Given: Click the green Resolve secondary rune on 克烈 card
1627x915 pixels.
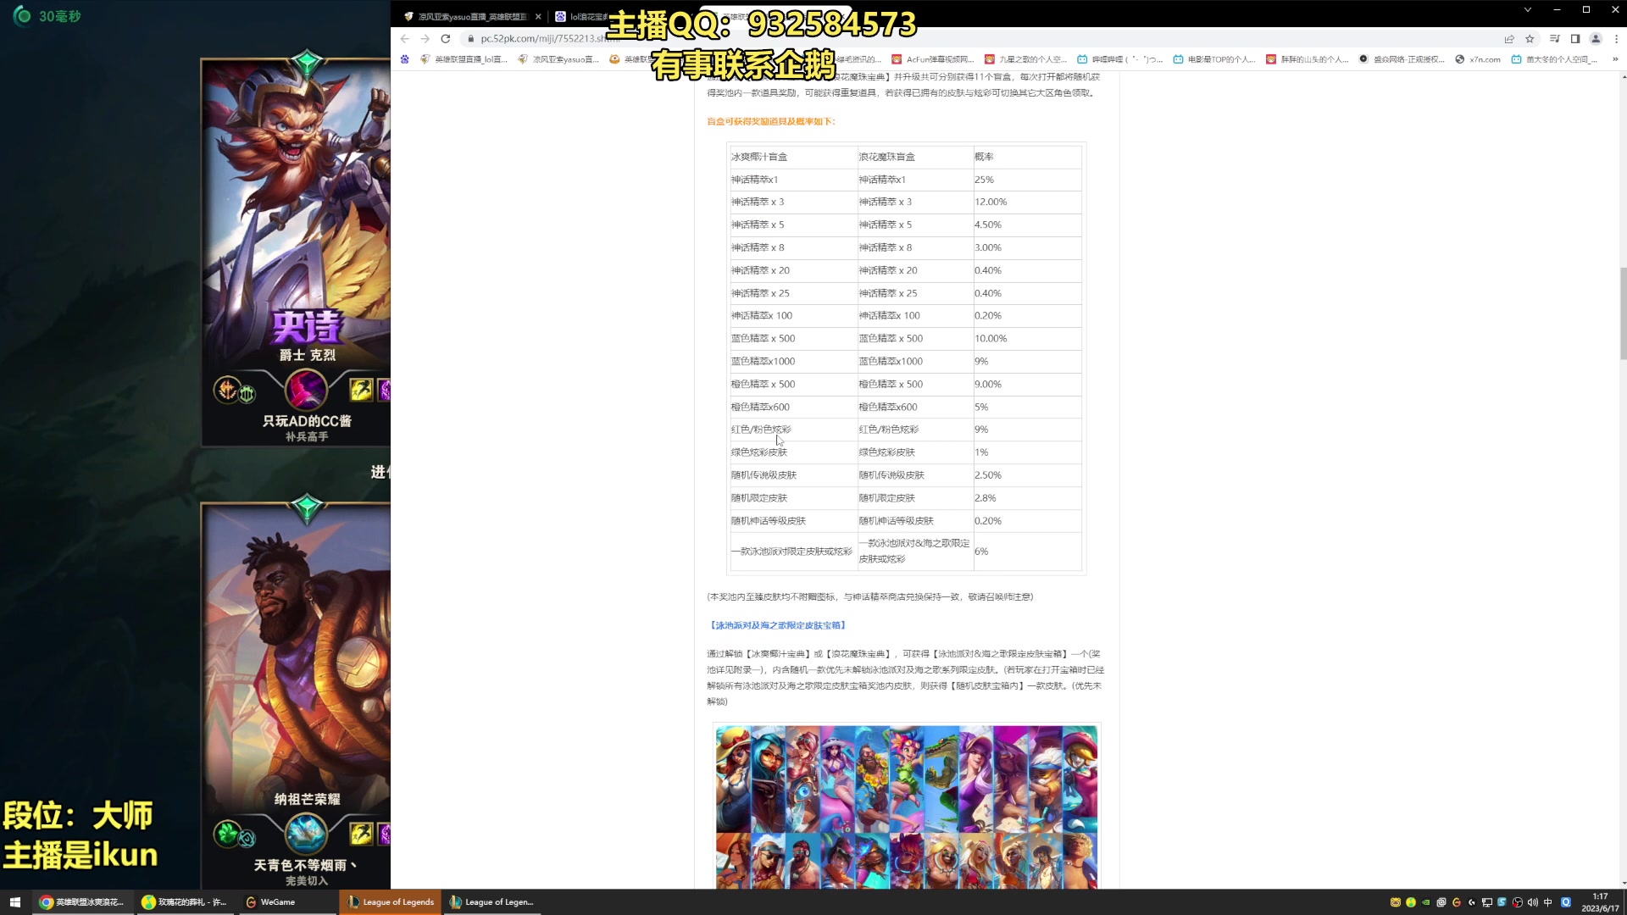Looking at the screenshot, I should [247, 394].
